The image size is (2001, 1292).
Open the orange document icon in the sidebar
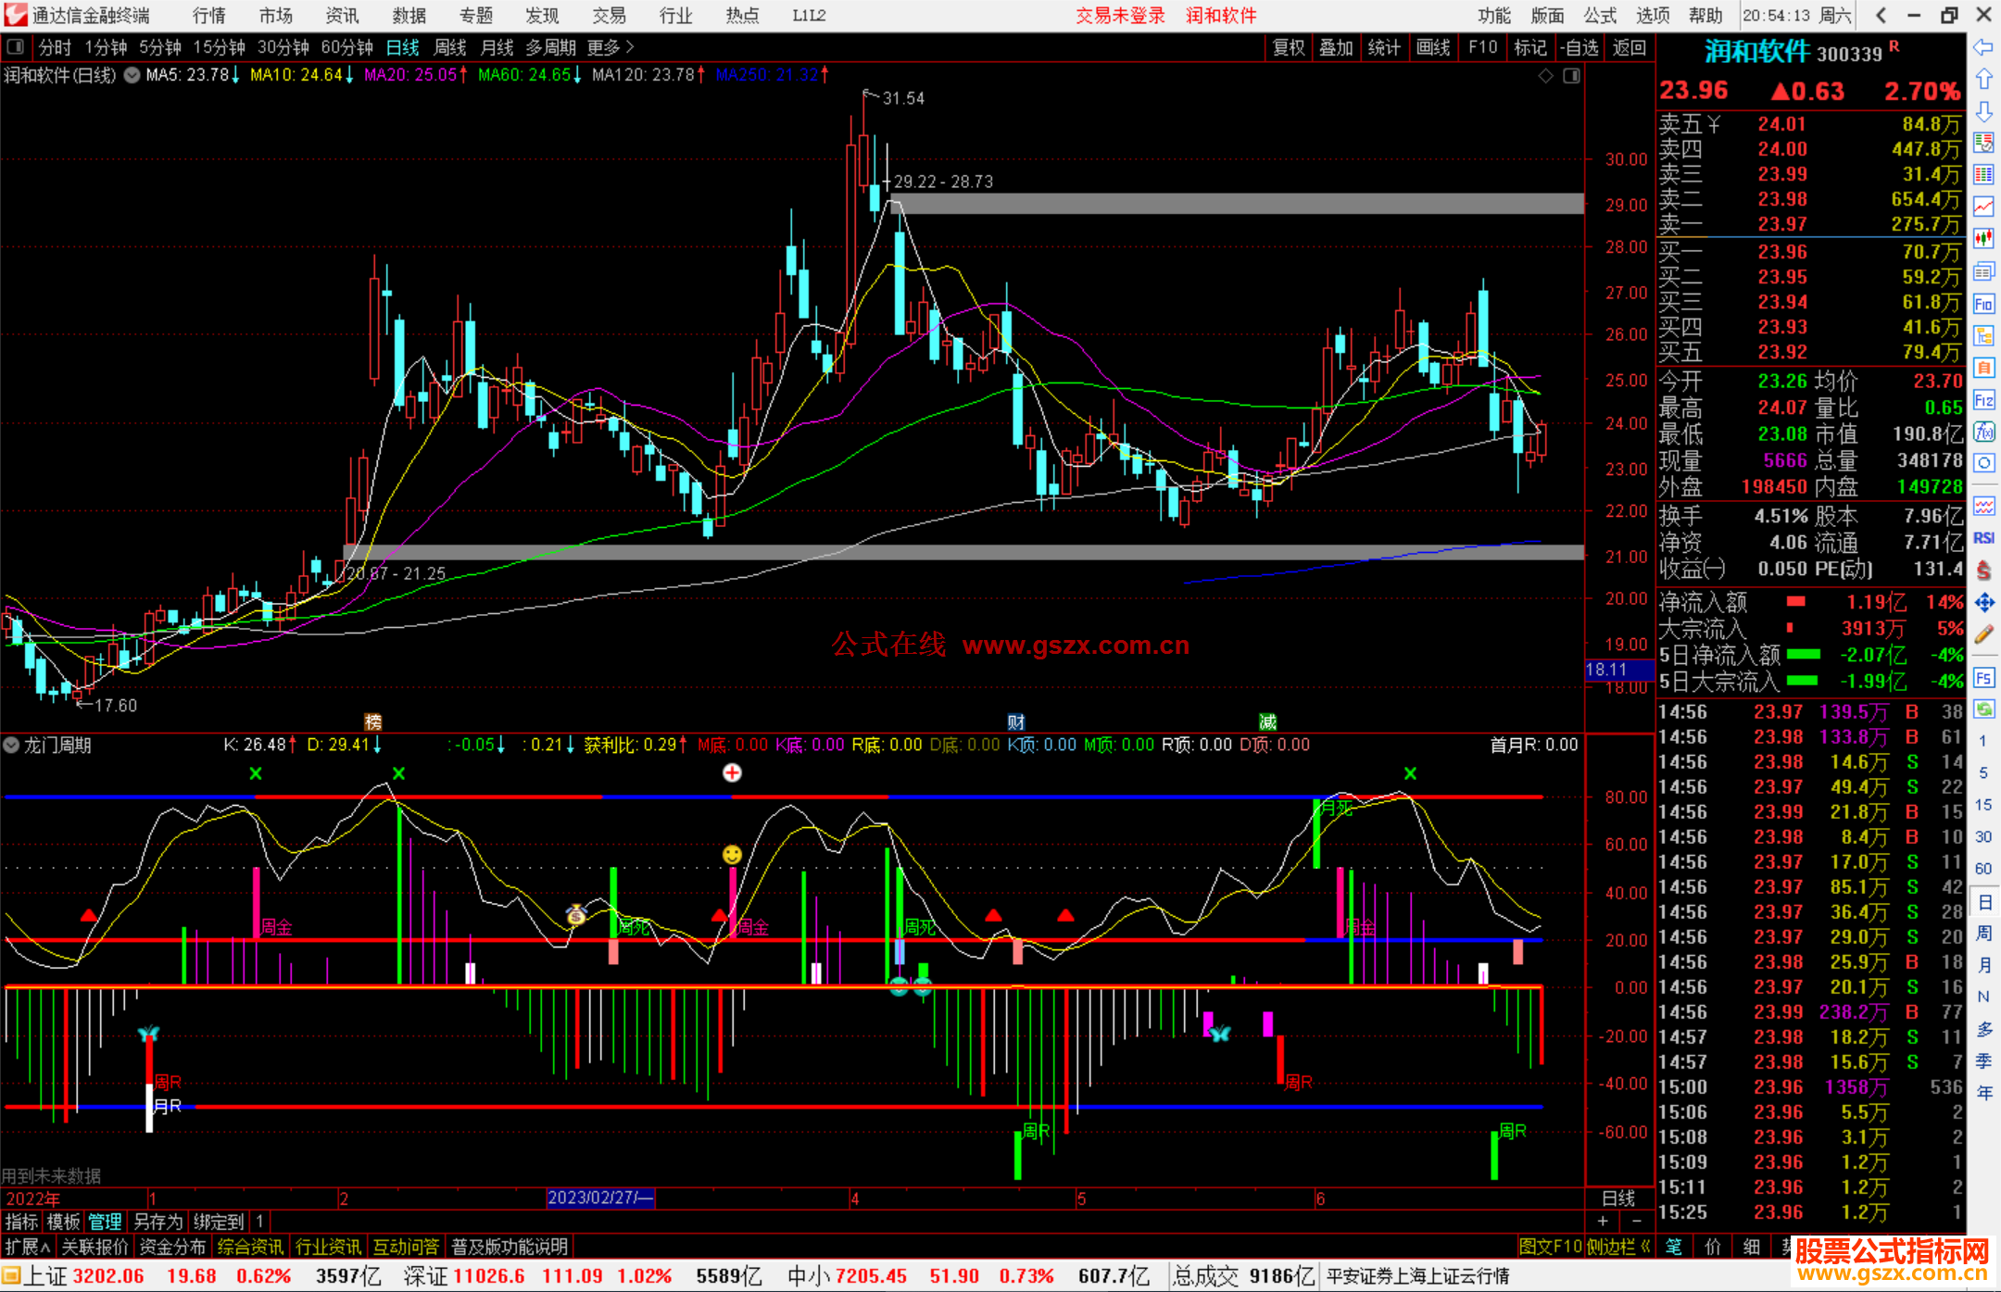tap(1983, 368)
